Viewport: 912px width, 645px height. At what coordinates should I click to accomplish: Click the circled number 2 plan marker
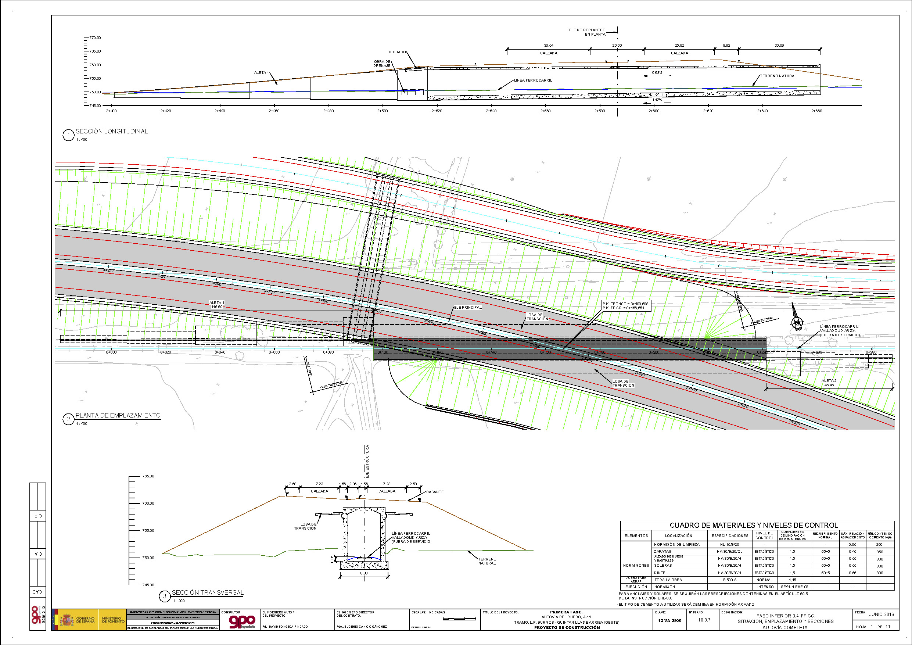click(68, 419)
